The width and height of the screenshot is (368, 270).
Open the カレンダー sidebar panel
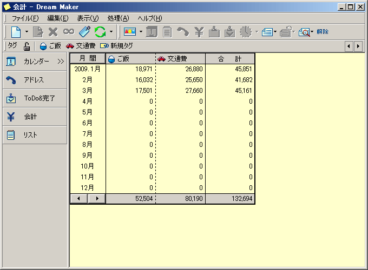(x=35, y=62)
